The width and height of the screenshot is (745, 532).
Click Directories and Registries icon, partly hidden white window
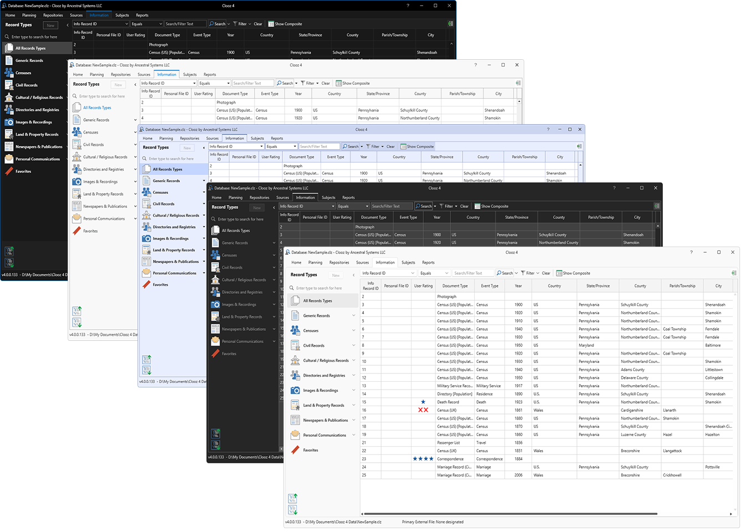tap(77, 169)
